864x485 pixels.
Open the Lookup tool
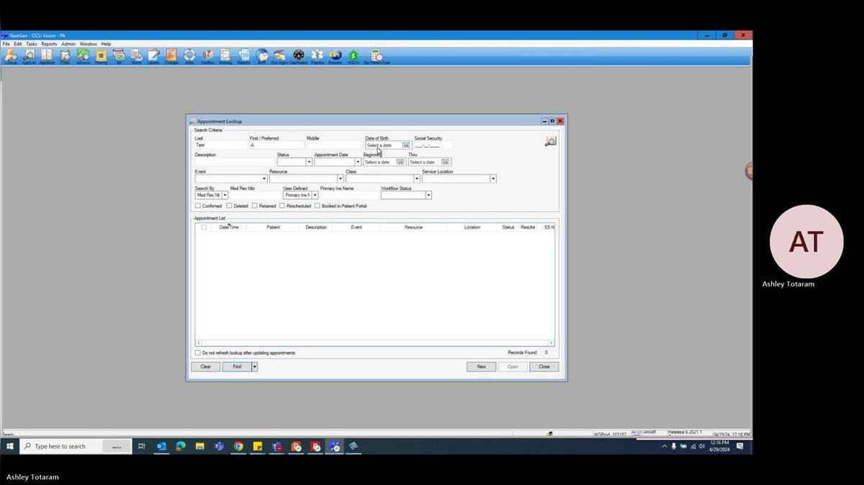click(11, 56)
